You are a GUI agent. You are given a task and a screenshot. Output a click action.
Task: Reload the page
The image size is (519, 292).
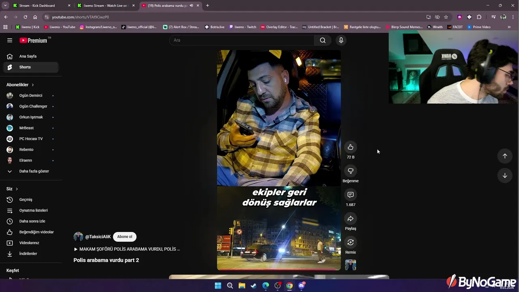(25, 17)
